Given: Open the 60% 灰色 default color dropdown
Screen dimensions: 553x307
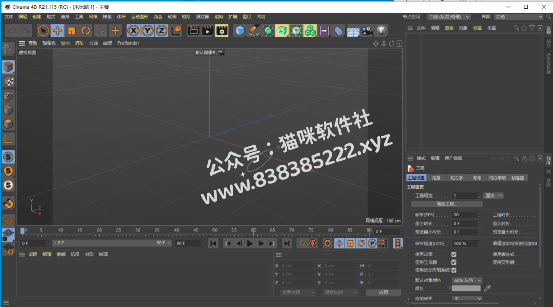Looking at the screenshot, I should pos(467,280).
